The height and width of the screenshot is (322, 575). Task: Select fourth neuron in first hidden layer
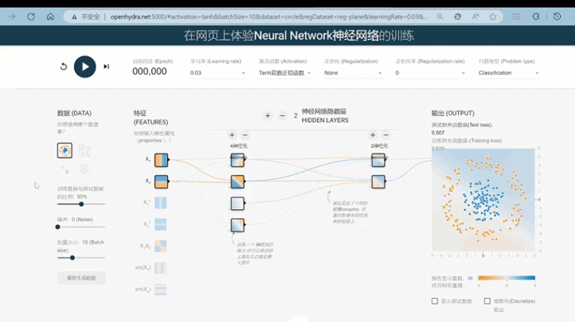click(x=238, y=225)
